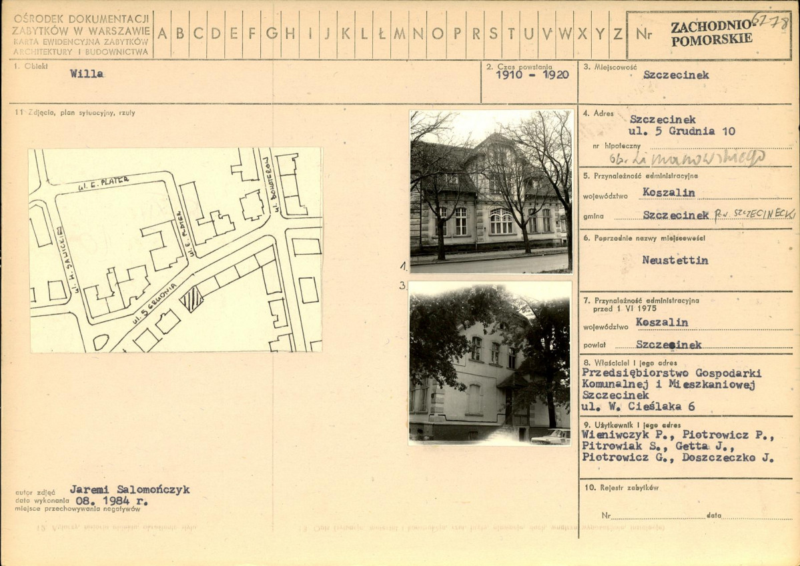Click the object name "Willa"
Viewport: 800px width, 566px height.
(x=87, y=73)
